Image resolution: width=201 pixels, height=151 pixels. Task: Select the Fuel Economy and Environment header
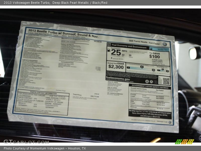click(x=129, y=47)
